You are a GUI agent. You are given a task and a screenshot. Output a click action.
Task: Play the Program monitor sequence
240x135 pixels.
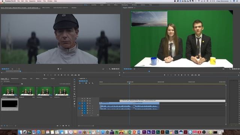[181, 75]
